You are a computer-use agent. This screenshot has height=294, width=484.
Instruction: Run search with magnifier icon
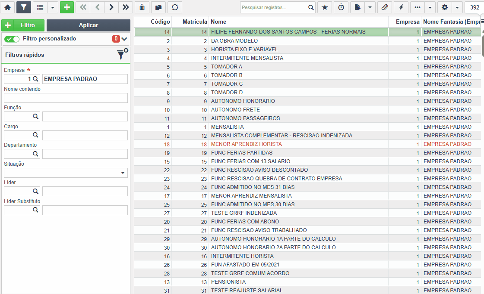(x=311, y=7)
